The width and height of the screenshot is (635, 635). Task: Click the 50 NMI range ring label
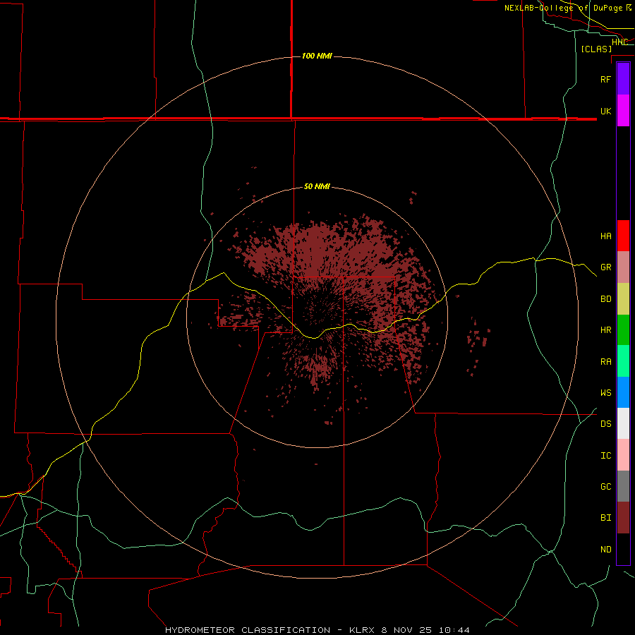tap(317, 186)
